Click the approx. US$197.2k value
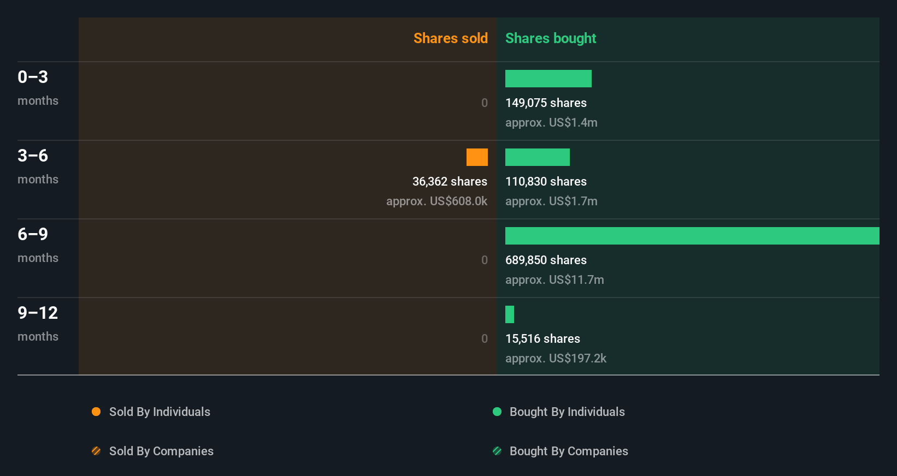 tap(556, 358)
